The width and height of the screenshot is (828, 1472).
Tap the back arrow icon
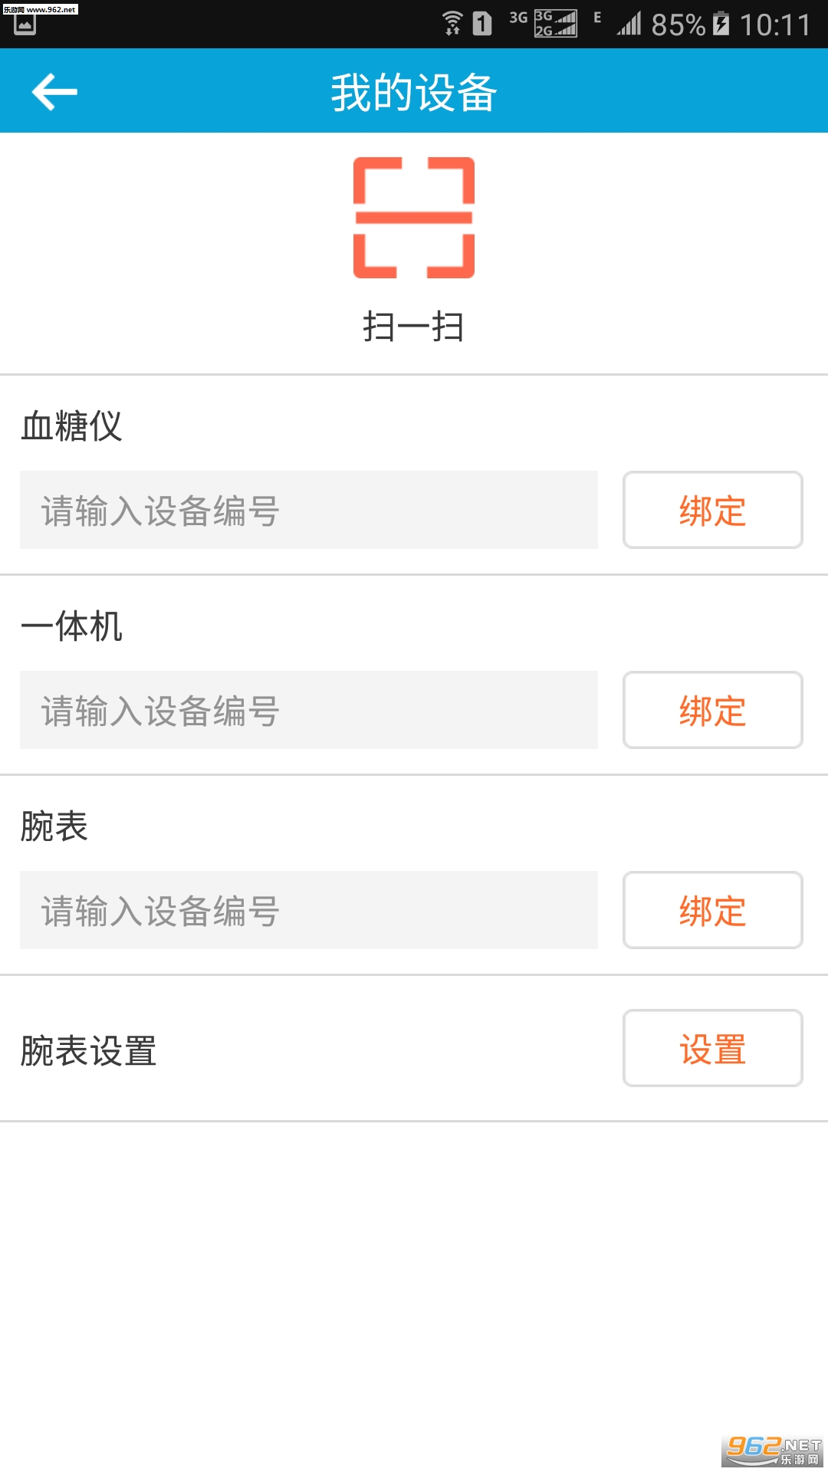[54, 92]
